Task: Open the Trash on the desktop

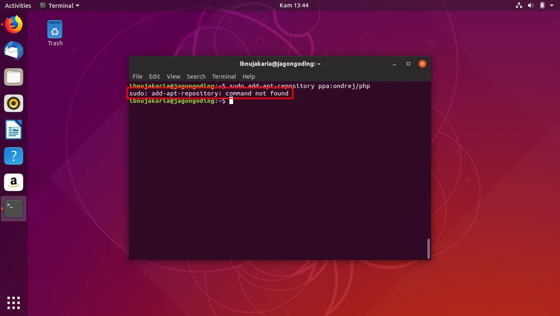Action: click(x=55, y=31)
